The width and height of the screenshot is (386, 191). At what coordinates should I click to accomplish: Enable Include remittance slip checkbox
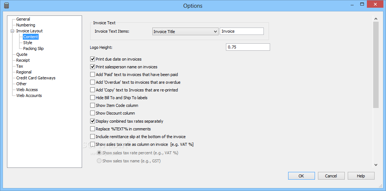click(x=93, y=136)
